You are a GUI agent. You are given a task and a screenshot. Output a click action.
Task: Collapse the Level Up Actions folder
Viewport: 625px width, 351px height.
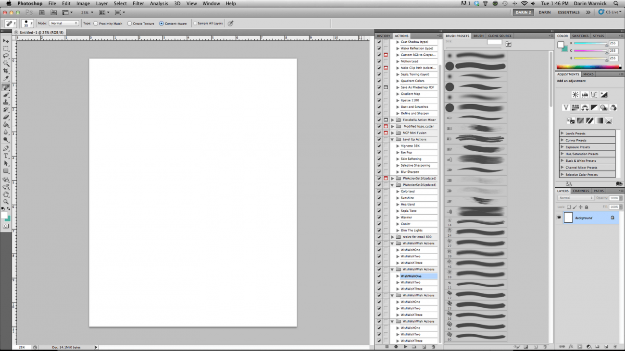392,139
